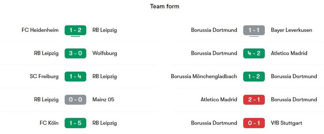Viewport: 324px width, 134px height.
Task: Click the 1 - 1 Bayer Leverkusen draw badge
Action: [254, 30]
